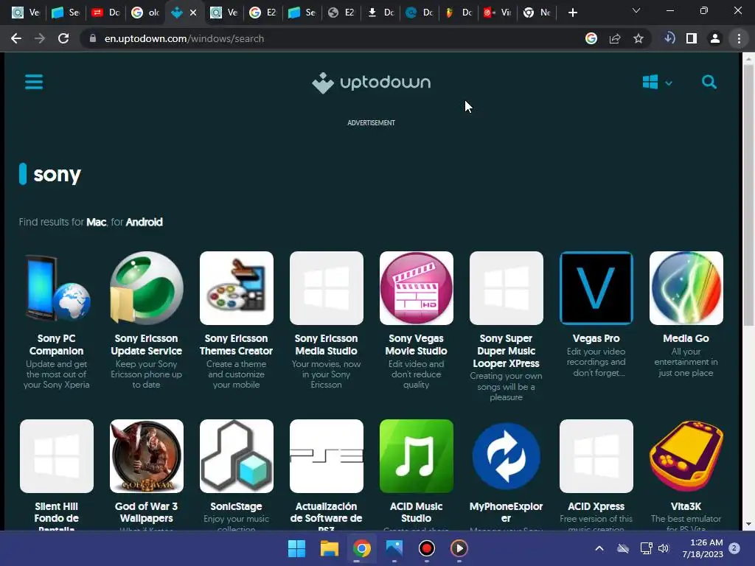Expand the tab search chevron
The image size is (755, 566).
tap(636, 10)
